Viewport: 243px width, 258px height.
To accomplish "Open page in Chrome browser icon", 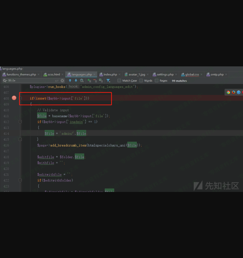I will point(228,92).
